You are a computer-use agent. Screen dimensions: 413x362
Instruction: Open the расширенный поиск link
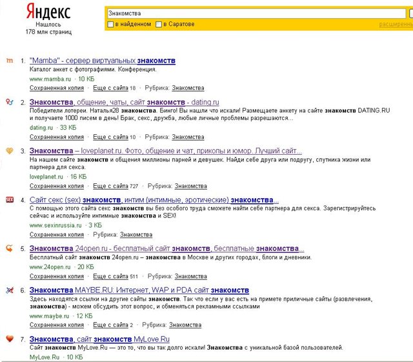[x=396, y=25]
